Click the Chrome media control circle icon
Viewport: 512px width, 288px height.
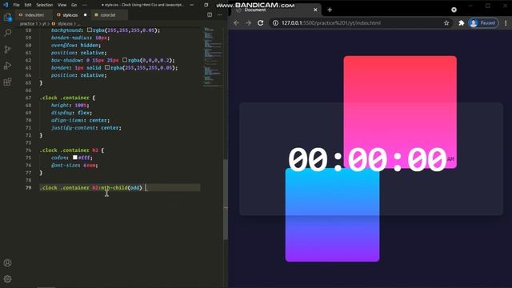[454, 10]
